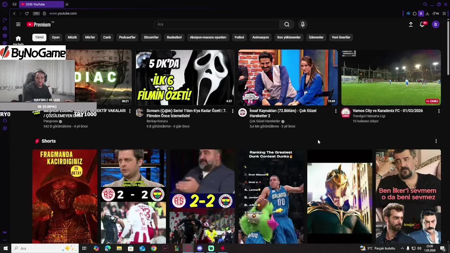Select the Animasyon filter chip
The image size is (450, 253).
pos(261,37)
